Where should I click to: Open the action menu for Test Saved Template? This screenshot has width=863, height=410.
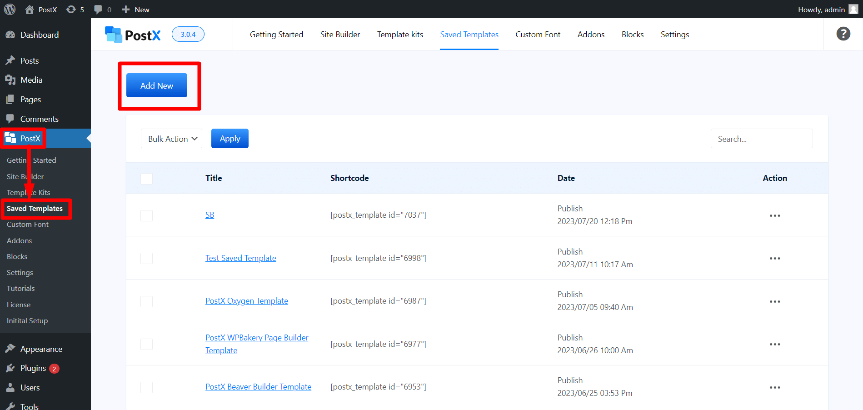[775, 258]
